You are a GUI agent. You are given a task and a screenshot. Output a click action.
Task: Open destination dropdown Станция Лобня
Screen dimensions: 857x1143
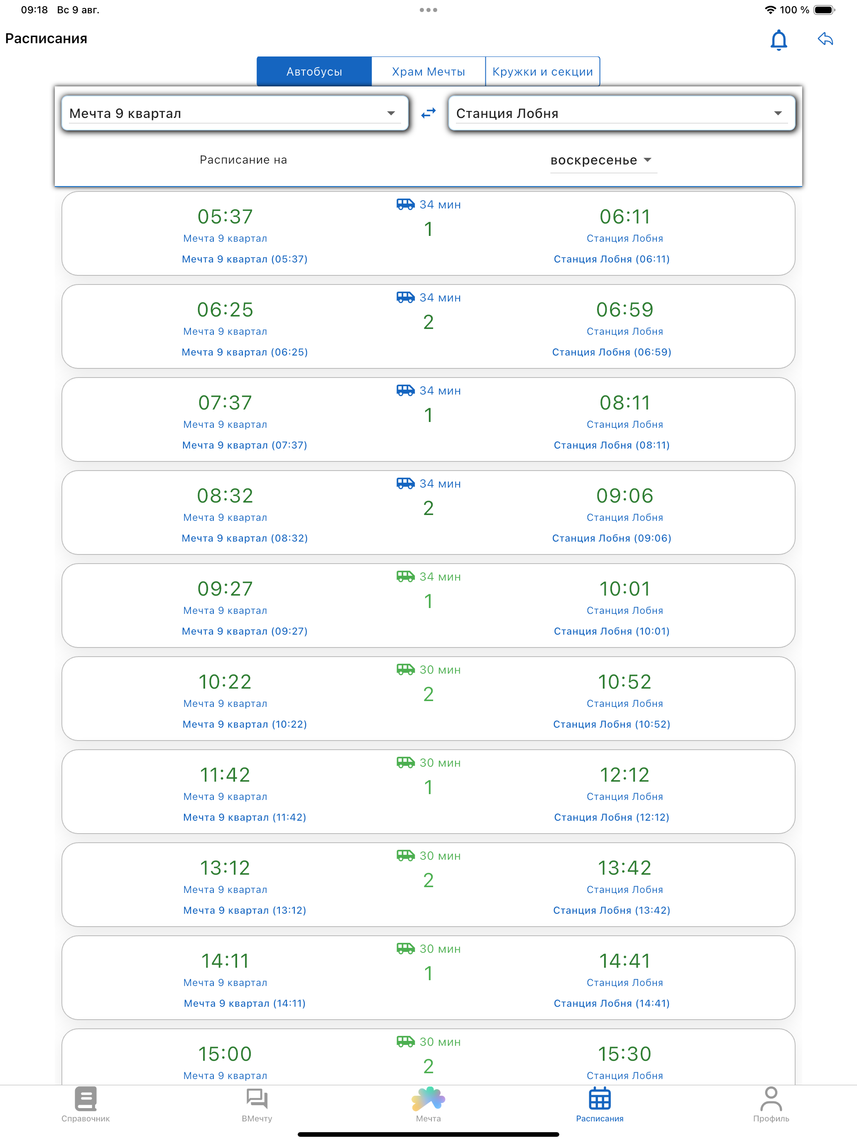[622, 113]
